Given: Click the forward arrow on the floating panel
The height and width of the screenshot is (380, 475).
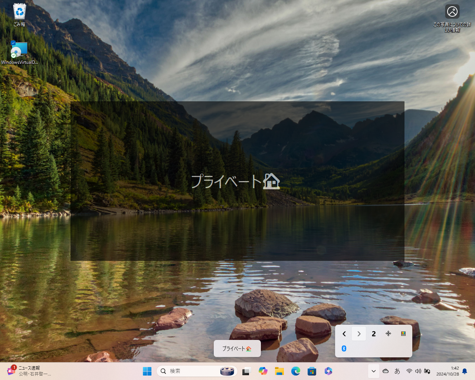Looking at the screenshot, I should 358,334.
